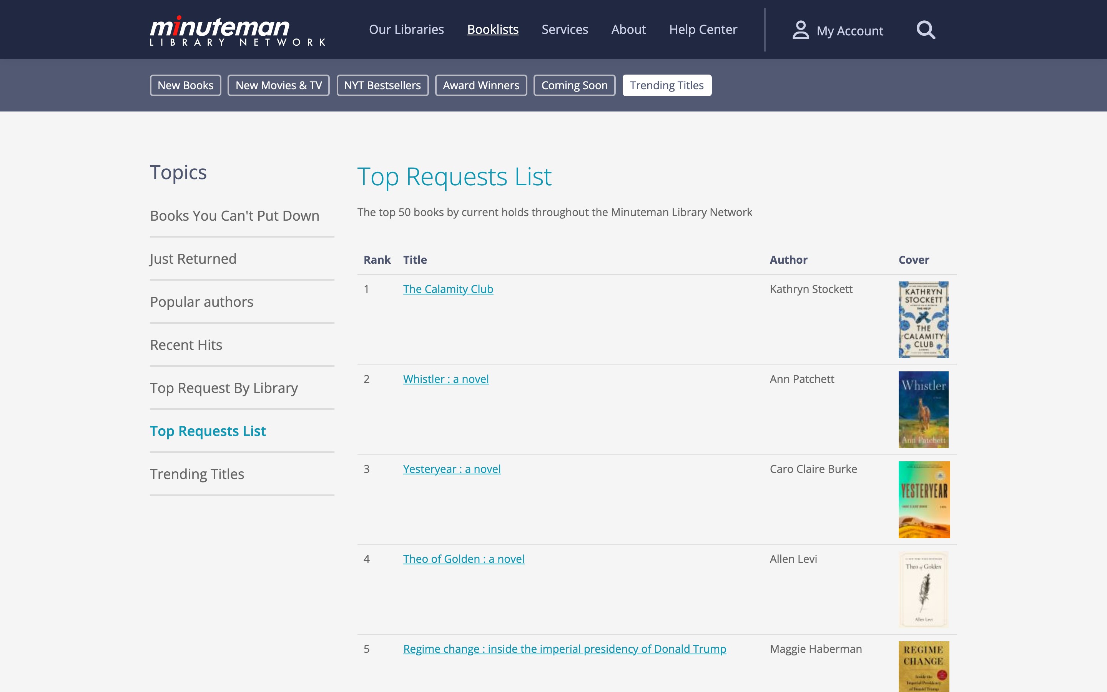This screenshot has height=692, width=1107.
Task: Click the Yesteryear cover thumbnail
Action: coord(924,499)
